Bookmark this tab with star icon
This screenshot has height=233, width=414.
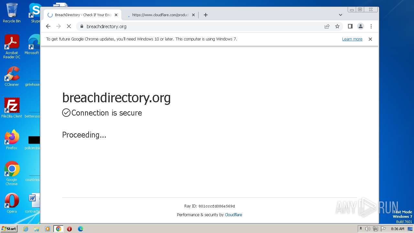click(x=337, y=27)
